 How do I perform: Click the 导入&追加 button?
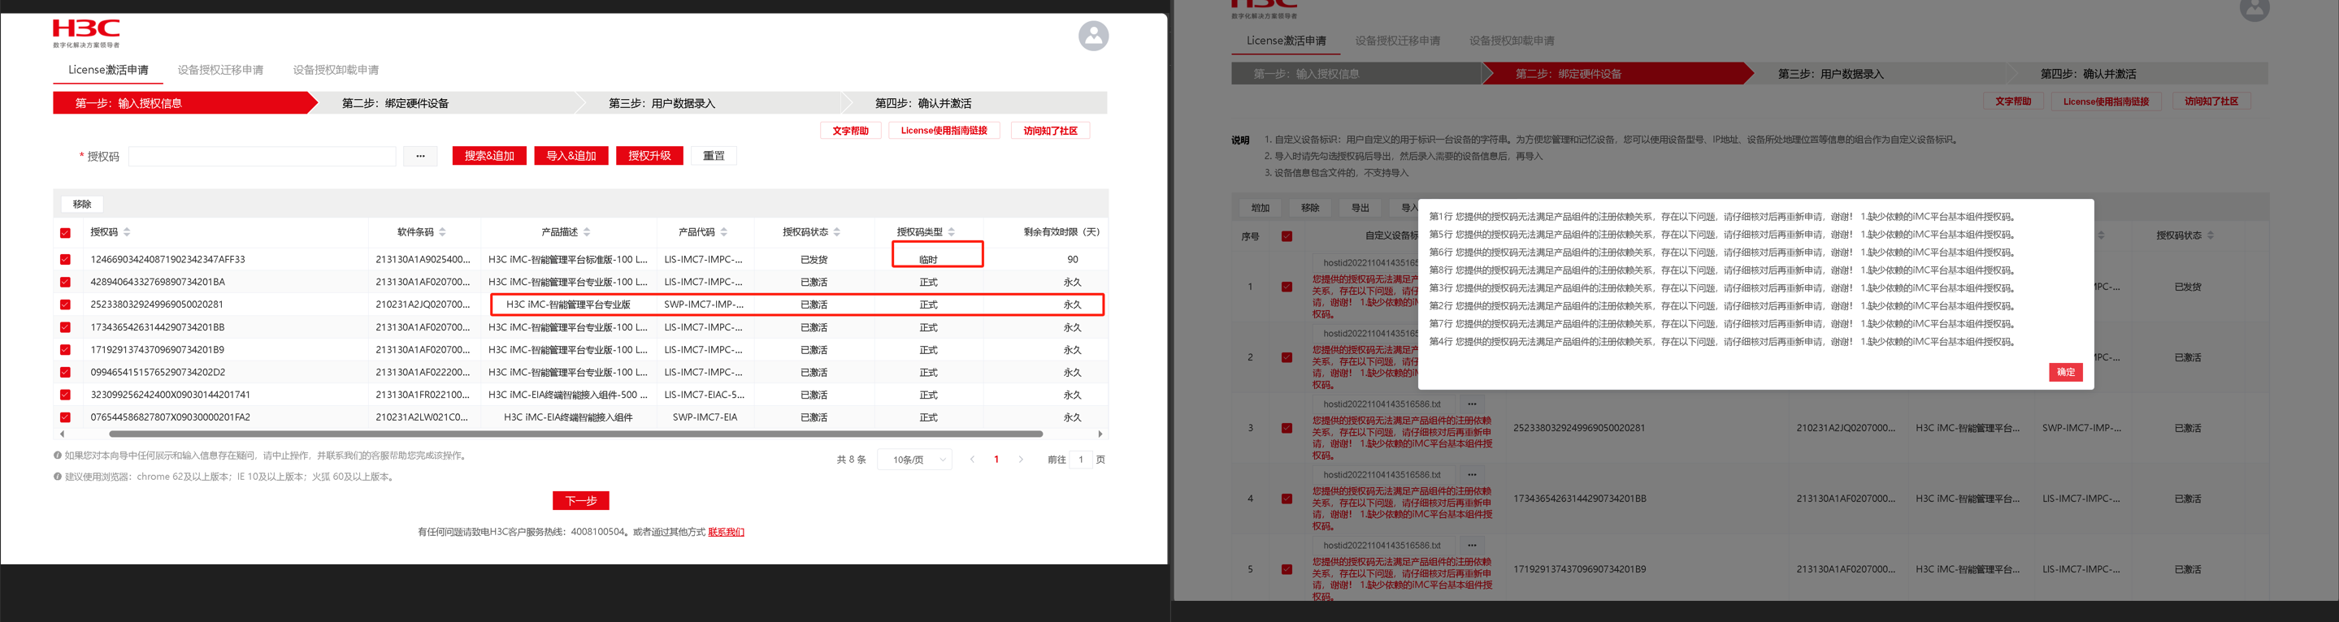pyautogui.click(x=571, y=156)
